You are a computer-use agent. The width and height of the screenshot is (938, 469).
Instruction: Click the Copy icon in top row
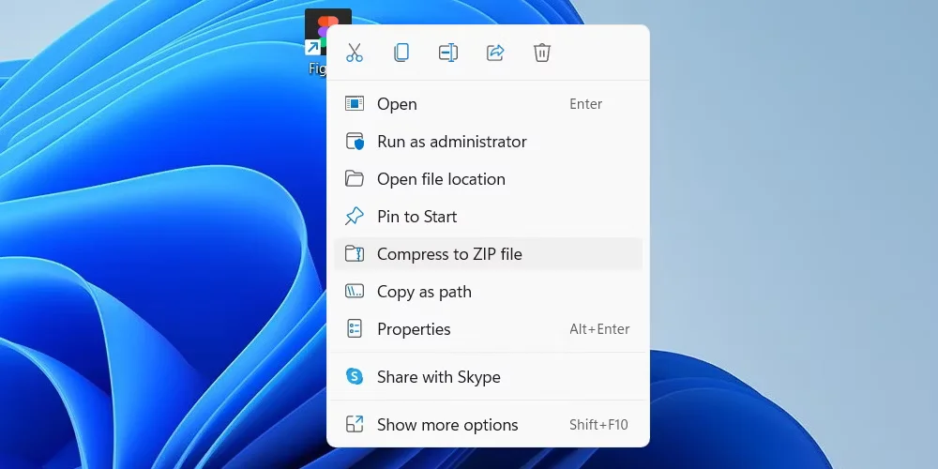pyautogui.click(x=401, y=53)
